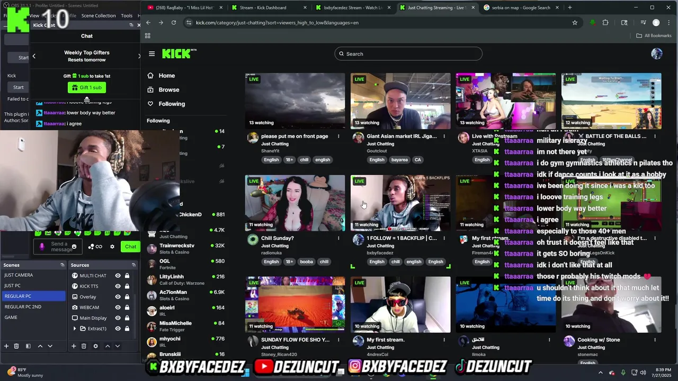Move selected source up in Sources

coord(108,346)
